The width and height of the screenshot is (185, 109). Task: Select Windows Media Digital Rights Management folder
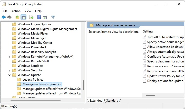(47, 29)
